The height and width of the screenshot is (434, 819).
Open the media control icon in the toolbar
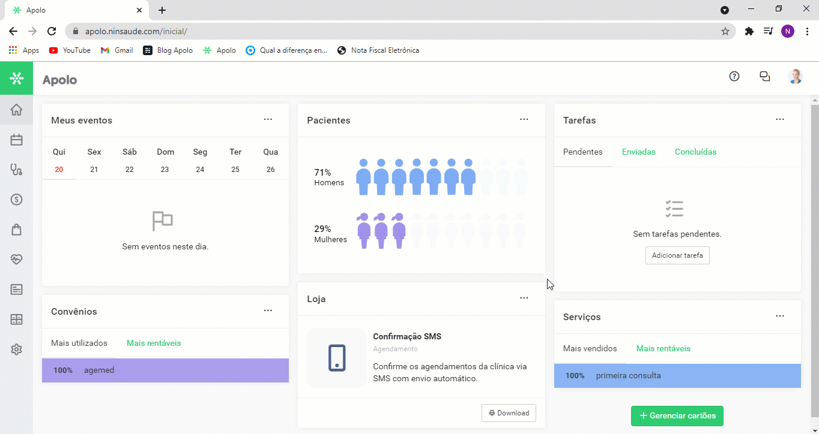(x=768, y=31)
